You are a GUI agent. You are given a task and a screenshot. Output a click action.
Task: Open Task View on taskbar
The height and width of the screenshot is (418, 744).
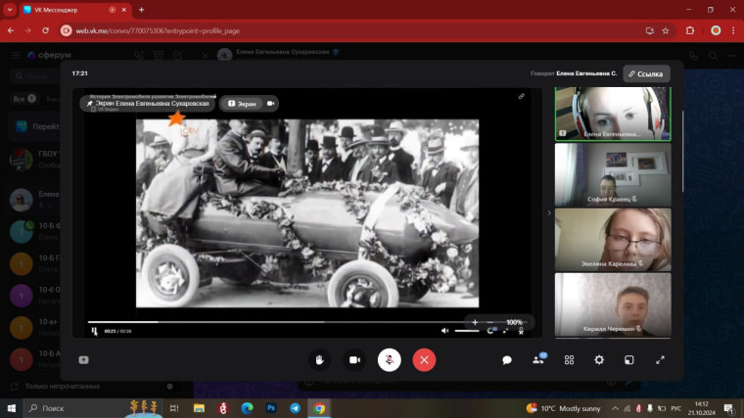click(174, 408)
